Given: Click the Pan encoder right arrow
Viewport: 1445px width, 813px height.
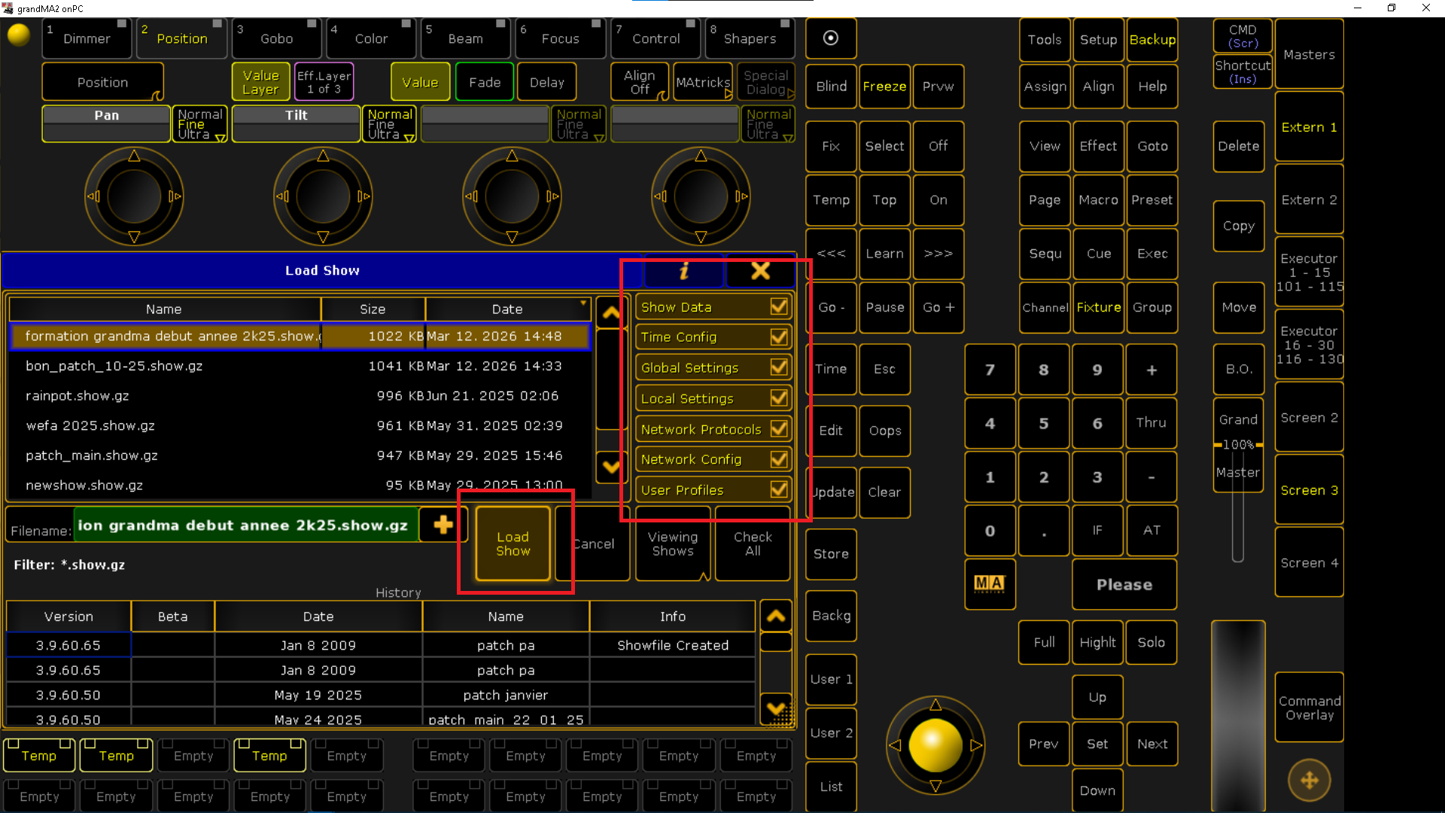Looking at the screenshot, I should (175, 196).
